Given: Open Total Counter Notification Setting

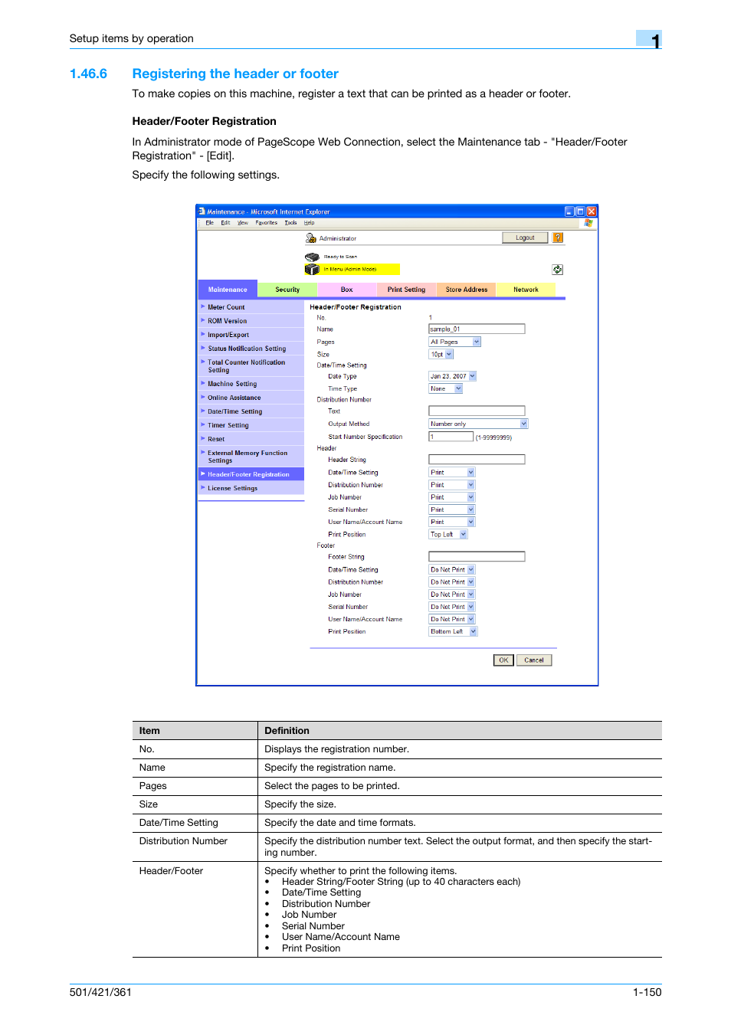Looking at the screenshot, I should (x=251, y=366).
